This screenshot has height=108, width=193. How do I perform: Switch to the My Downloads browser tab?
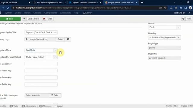[49, 2]
